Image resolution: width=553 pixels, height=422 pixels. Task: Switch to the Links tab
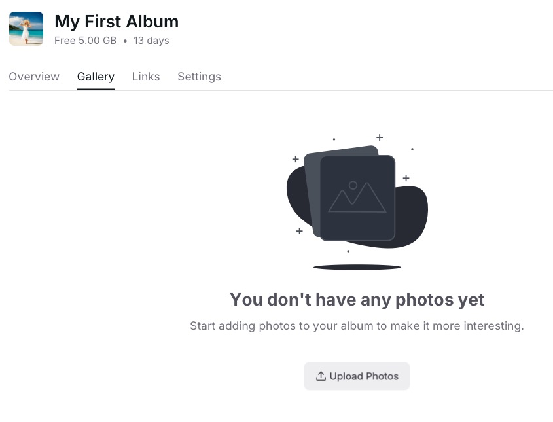(146, 77)
